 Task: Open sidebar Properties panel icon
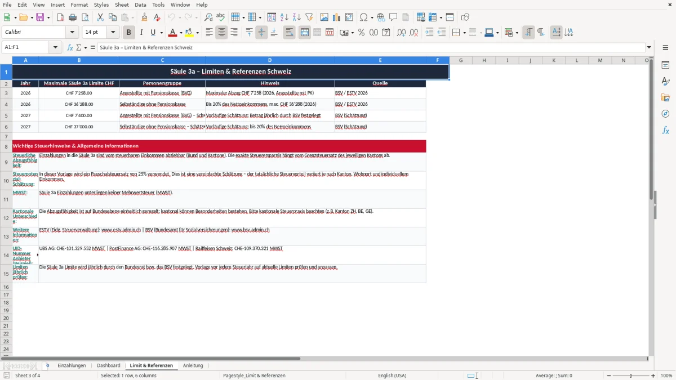point(665,65)
